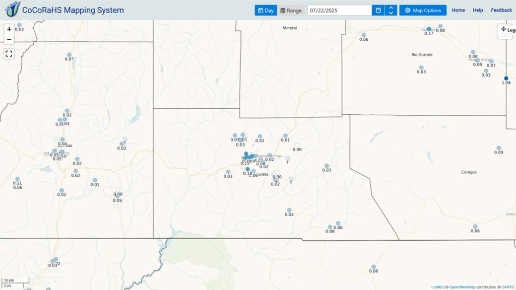Select the 1.04 precipitation marker
The image size is (516, 290).
click(x=506, y=78)
